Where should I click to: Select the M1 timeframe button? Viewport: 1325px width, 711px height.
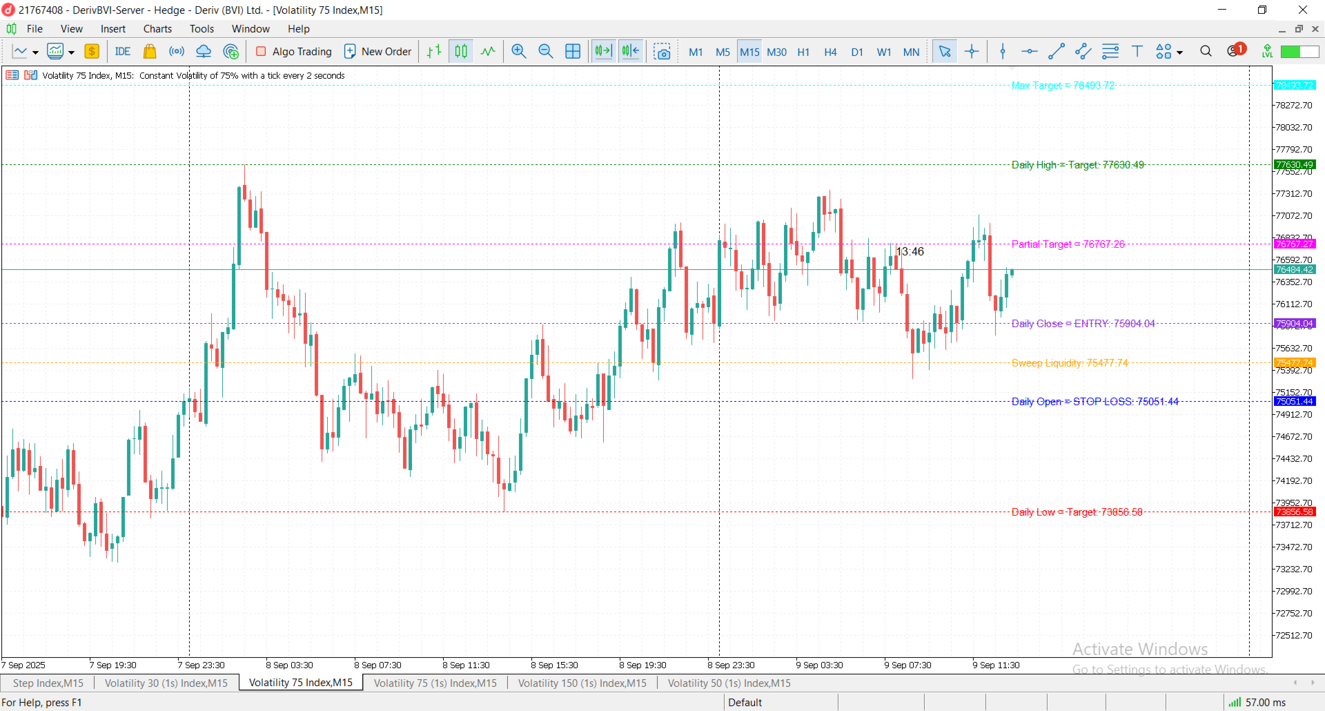[x=696, y=52]
